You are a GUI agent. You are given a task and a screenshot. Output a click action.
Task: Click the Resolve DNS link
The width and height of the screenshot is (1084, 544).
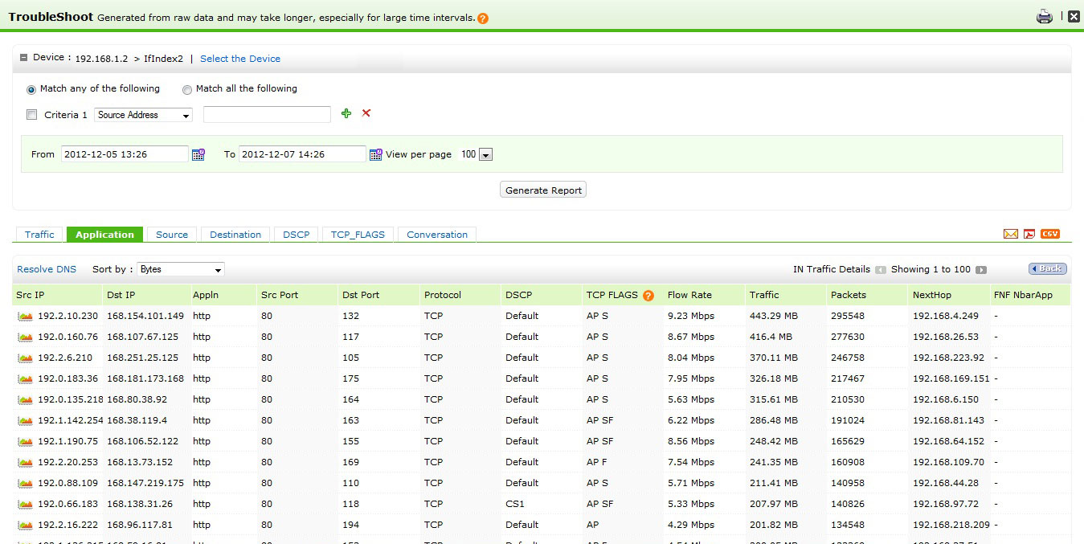pyautogui.click(x=46, y=269)
